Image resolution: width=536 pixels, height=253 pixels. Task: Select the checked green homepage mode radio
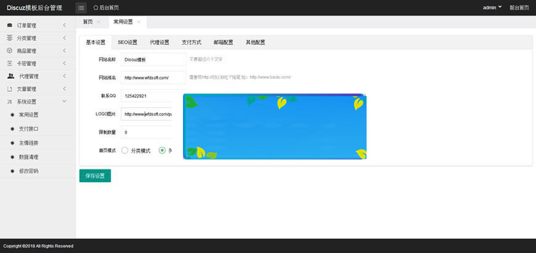pyautogui.click(x=162, y=150)
